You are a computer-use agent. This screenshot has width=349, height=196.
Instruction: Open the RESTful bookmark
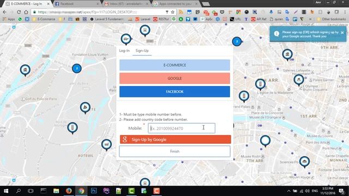pos(161,19)
